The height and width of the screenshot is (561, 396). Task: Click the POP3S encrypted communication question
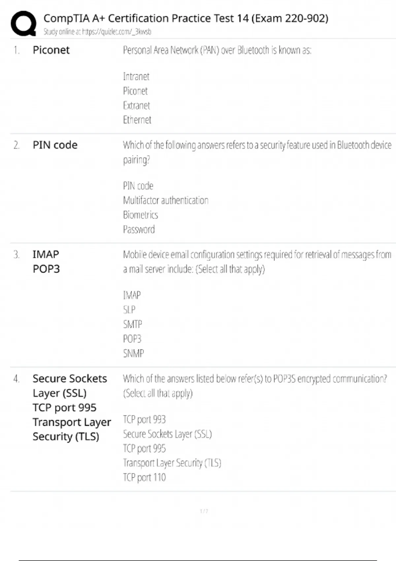(x=254, y=385)
